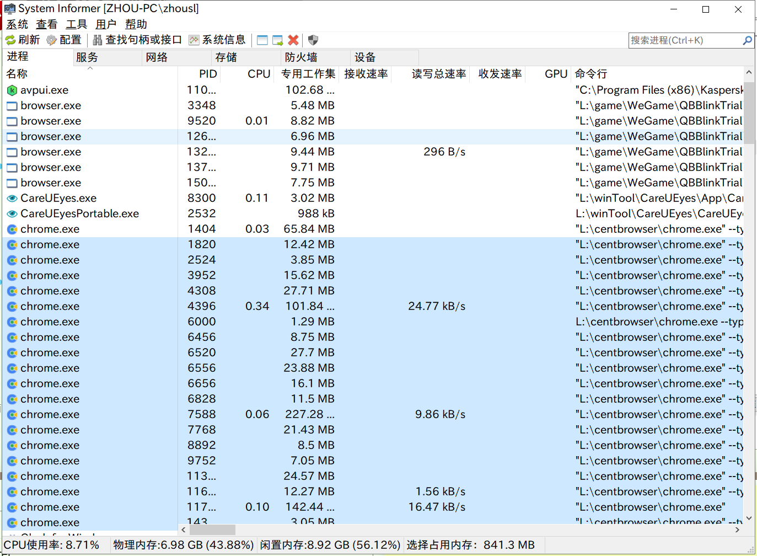Open the 工具 menu
The width and height of the screenshot is (757, 556).
tap(76, 24)
